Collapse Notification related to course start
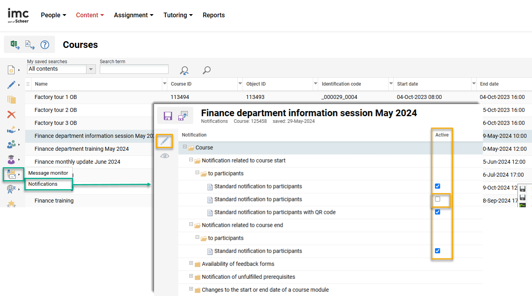The height and width of the screenshot is (296, 532). pos(191,160)
